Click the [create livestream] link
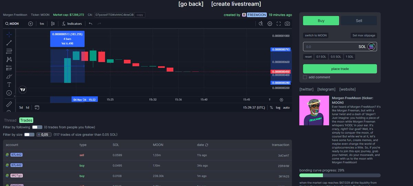This screenshot has height=186, width=413. (236, 4)
